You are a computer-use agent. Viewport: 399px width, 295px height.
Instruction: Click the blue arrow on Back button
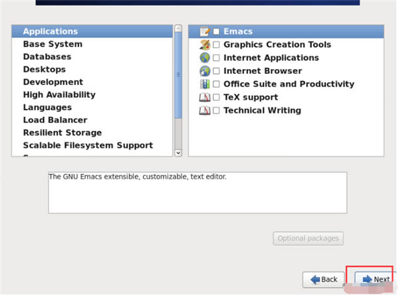[x=315, y=280]
